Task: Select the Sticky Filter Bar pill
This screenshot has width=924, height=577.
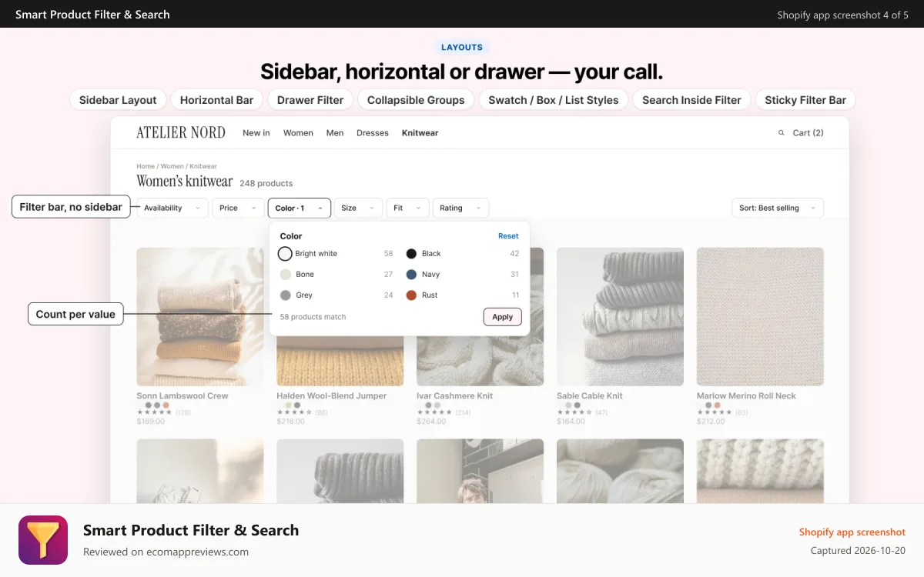Action: click(805, 100)
